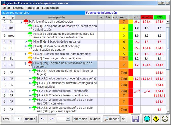Collapse the H.IA Identificación y autenticación node

coord(21,22)
